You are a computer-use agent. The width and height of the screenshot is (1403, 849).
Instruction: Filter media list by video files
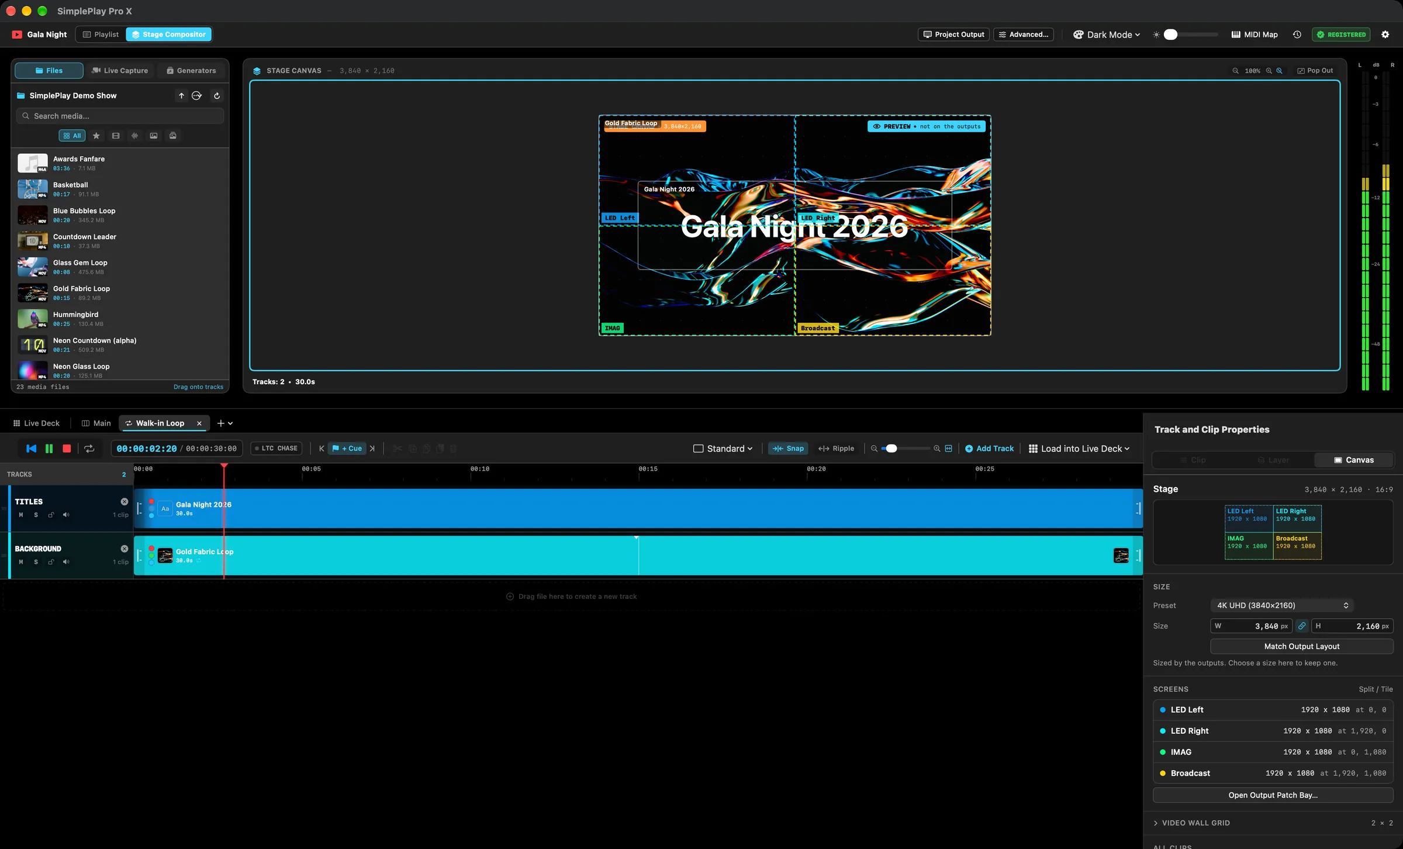click(x=116, y=136)
